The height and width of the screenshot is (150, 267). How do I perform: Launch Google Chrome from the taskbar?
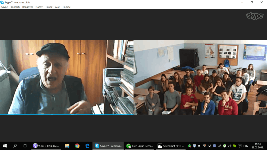(77, 146)
